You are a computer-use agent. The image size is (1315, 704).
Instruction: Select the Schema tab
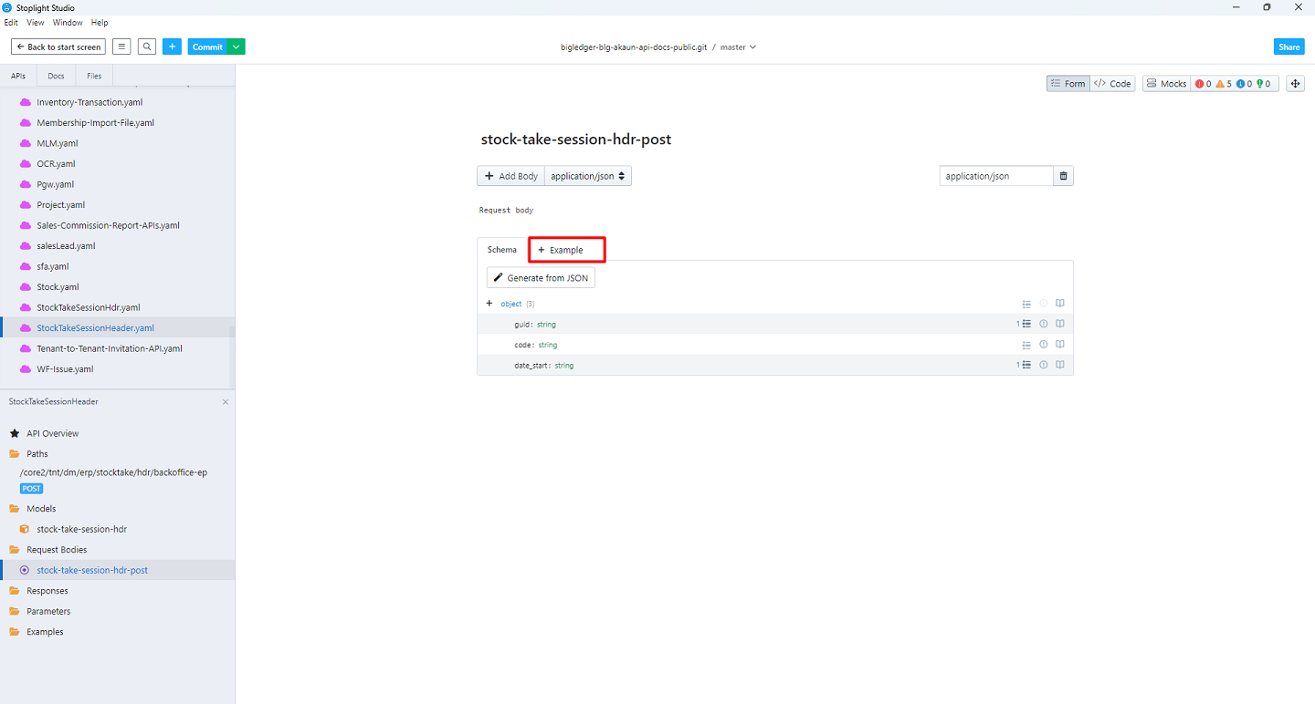(502, 249)
